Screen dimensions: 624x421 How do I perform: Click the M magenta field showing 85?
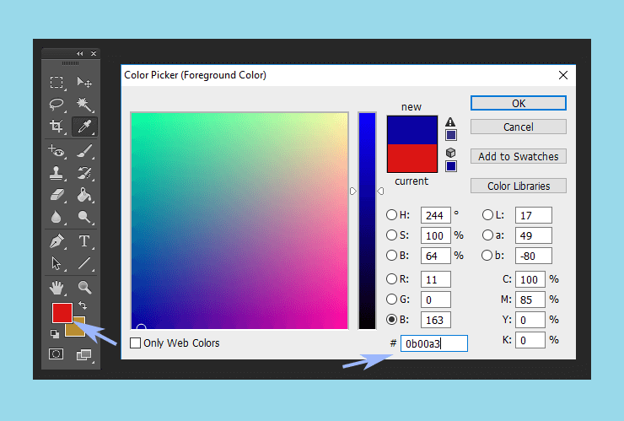530,300
